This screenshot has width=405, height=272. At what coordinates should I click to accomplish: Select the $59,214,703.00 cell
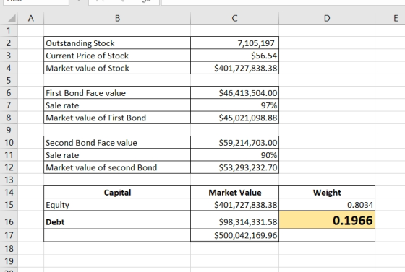pyautogui.click(x=234, y=142)
